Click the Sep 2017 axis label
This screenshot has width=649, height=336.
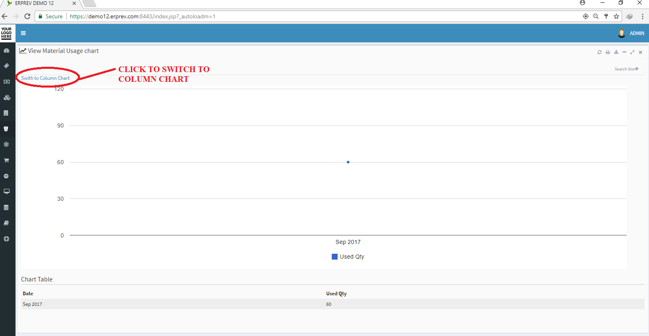(348, 242)
